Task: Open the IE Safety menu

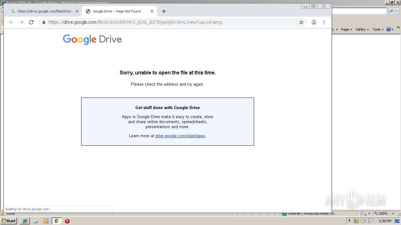Action: tap(362, 29)
